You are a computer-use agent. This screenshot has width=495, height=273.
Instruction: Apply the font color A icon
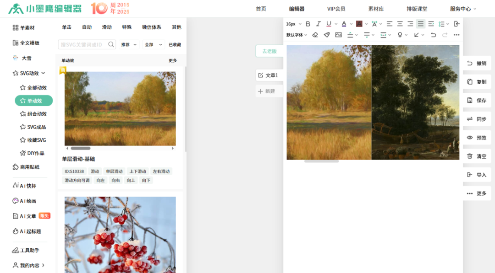click(344, 24)
